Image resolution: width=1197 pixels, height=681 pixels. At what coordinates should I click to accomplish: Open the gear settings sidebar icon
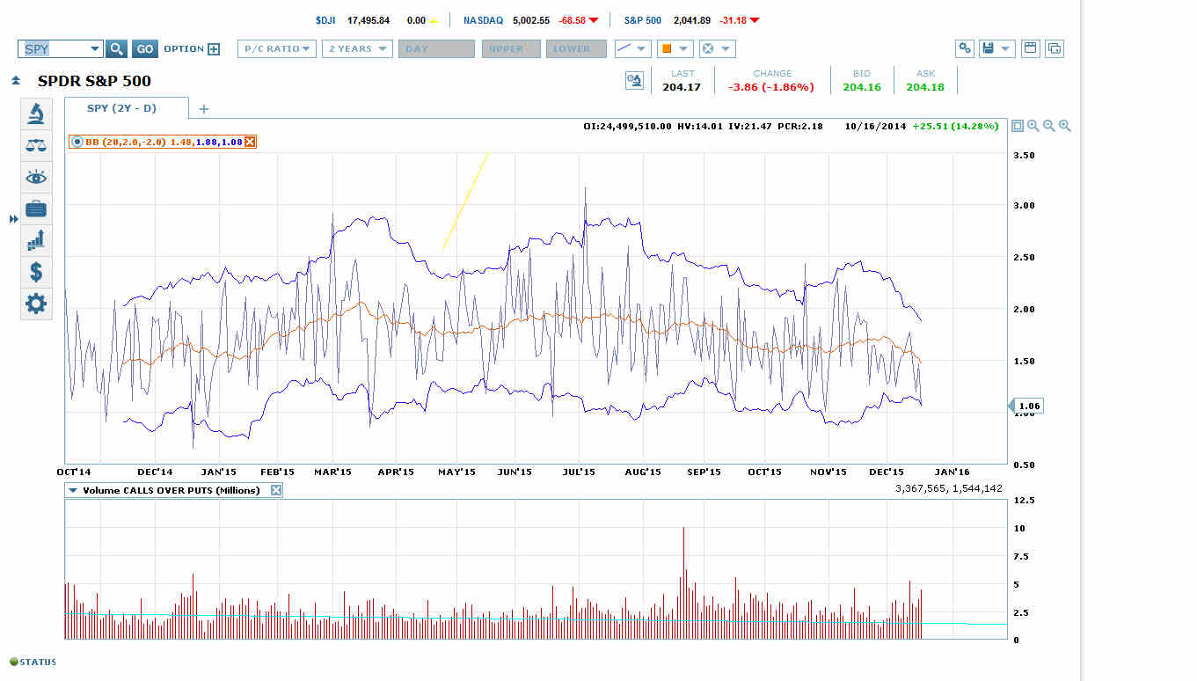pos(36,304)
